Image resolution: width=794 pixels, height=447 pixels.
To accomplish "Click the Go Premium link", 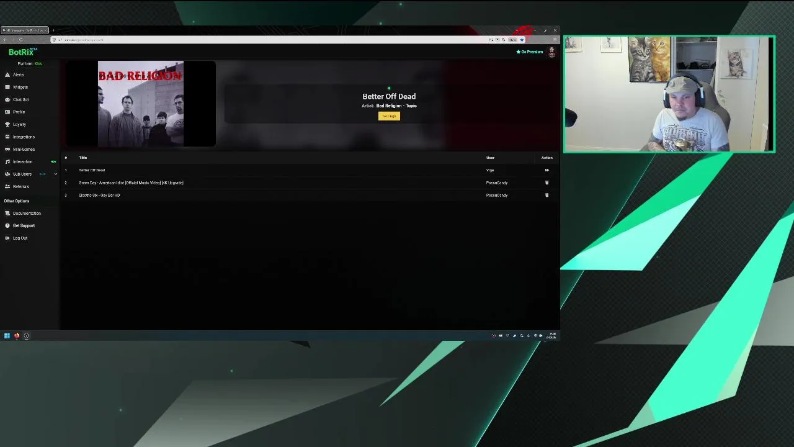I will pyautogui.click(x=530, y=52).
